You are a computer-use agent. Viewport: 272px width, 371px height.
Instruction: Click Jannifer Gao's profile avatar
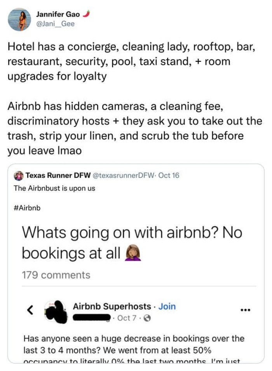[x=19, y=19]
